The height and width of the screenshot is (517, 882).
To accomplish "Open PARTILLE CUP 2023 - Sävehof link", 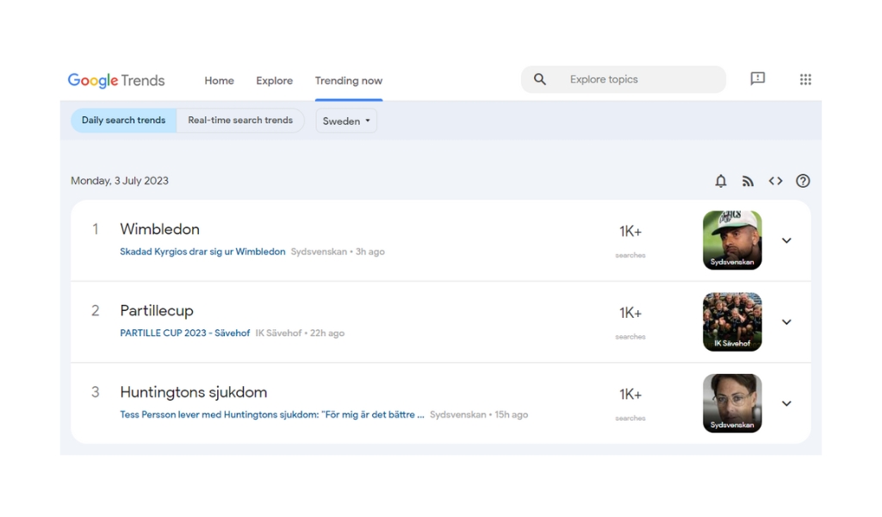I will click(185, 333).
